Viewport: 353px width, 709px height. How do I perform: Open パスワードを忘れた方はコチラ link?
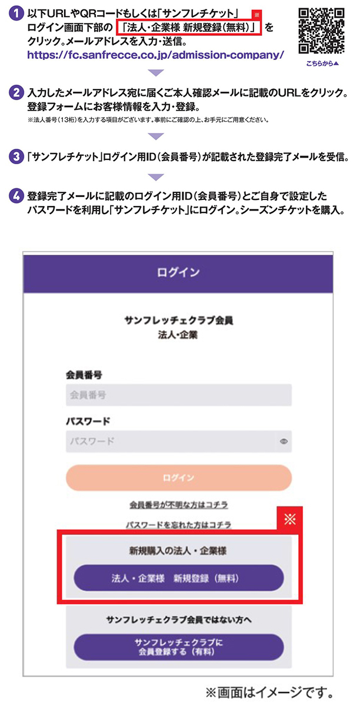[x=179, y=524]
